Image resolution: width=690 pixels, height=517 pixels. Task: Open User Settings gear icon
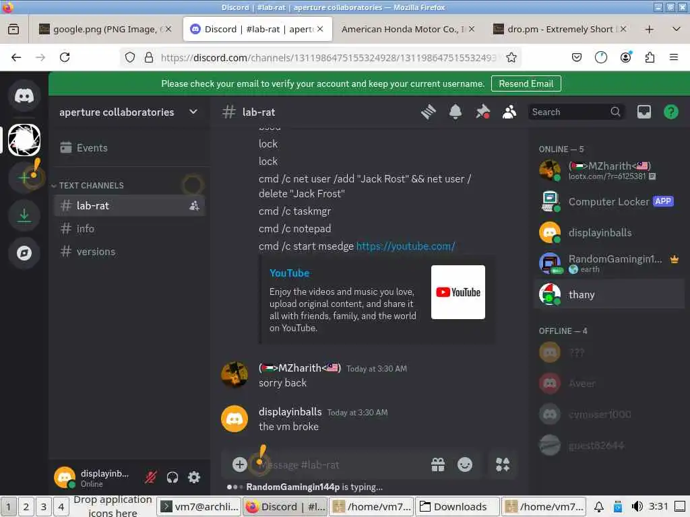194,477
